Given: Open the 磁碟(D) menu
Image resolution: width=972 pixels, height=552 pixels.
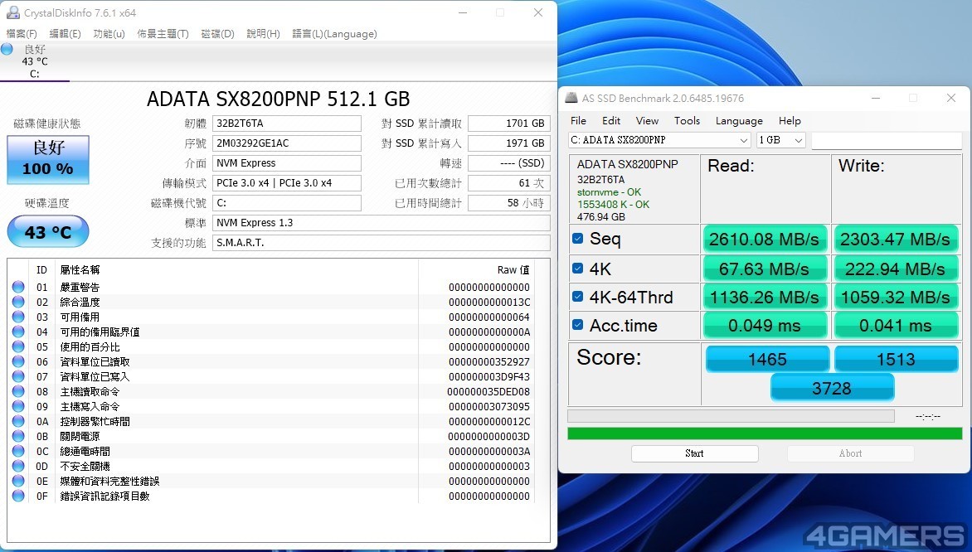Looking at the screenshot, I should coord(217,33).
